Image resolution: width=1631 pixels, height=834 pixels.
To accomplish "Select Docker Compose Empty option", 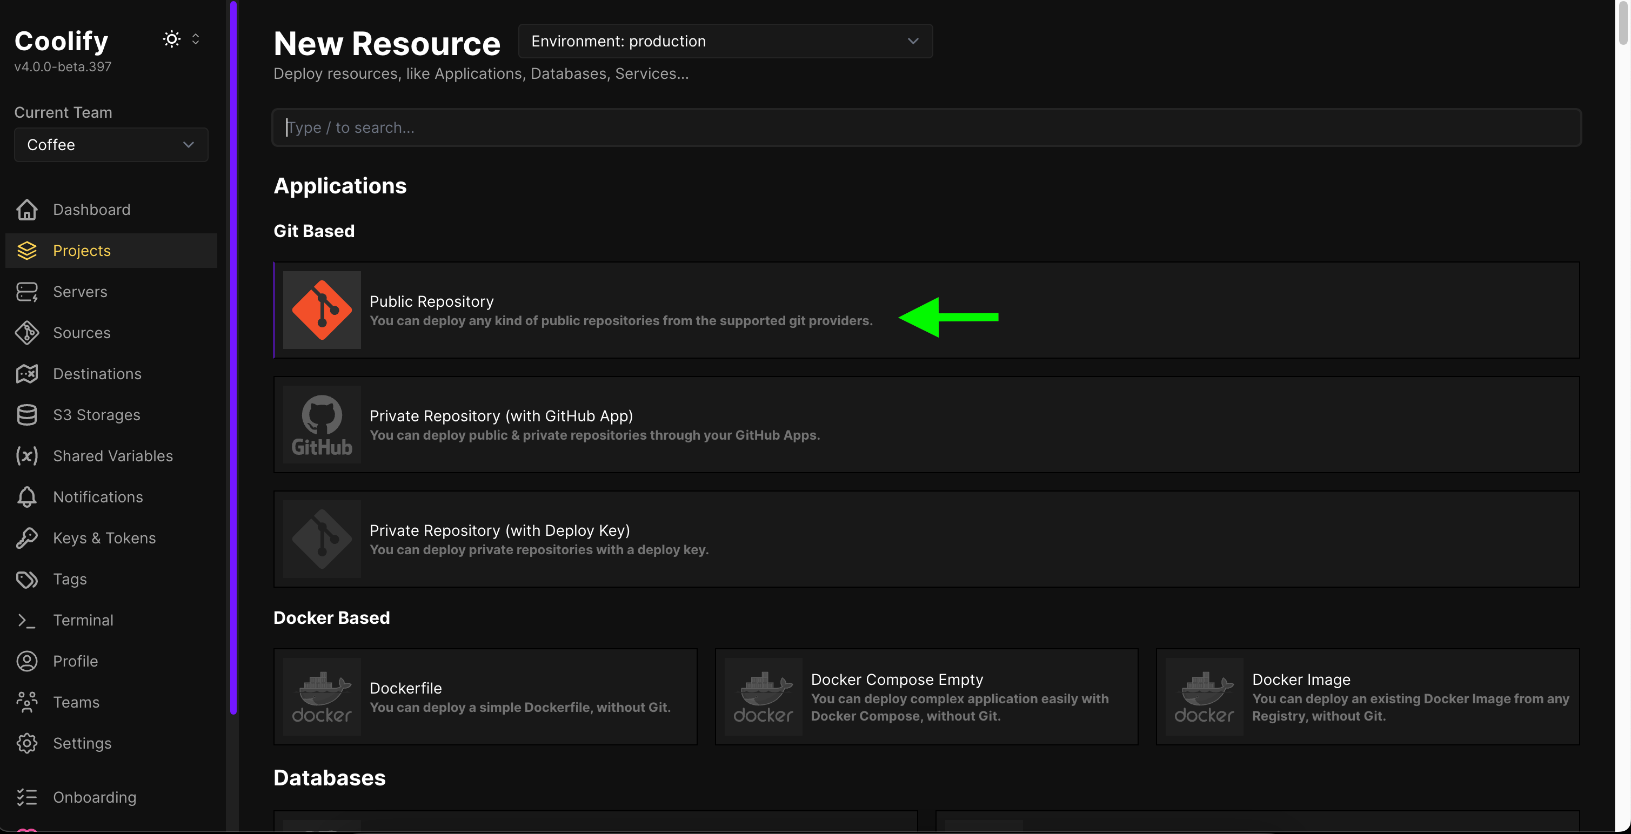I will [x=926, y=697].
